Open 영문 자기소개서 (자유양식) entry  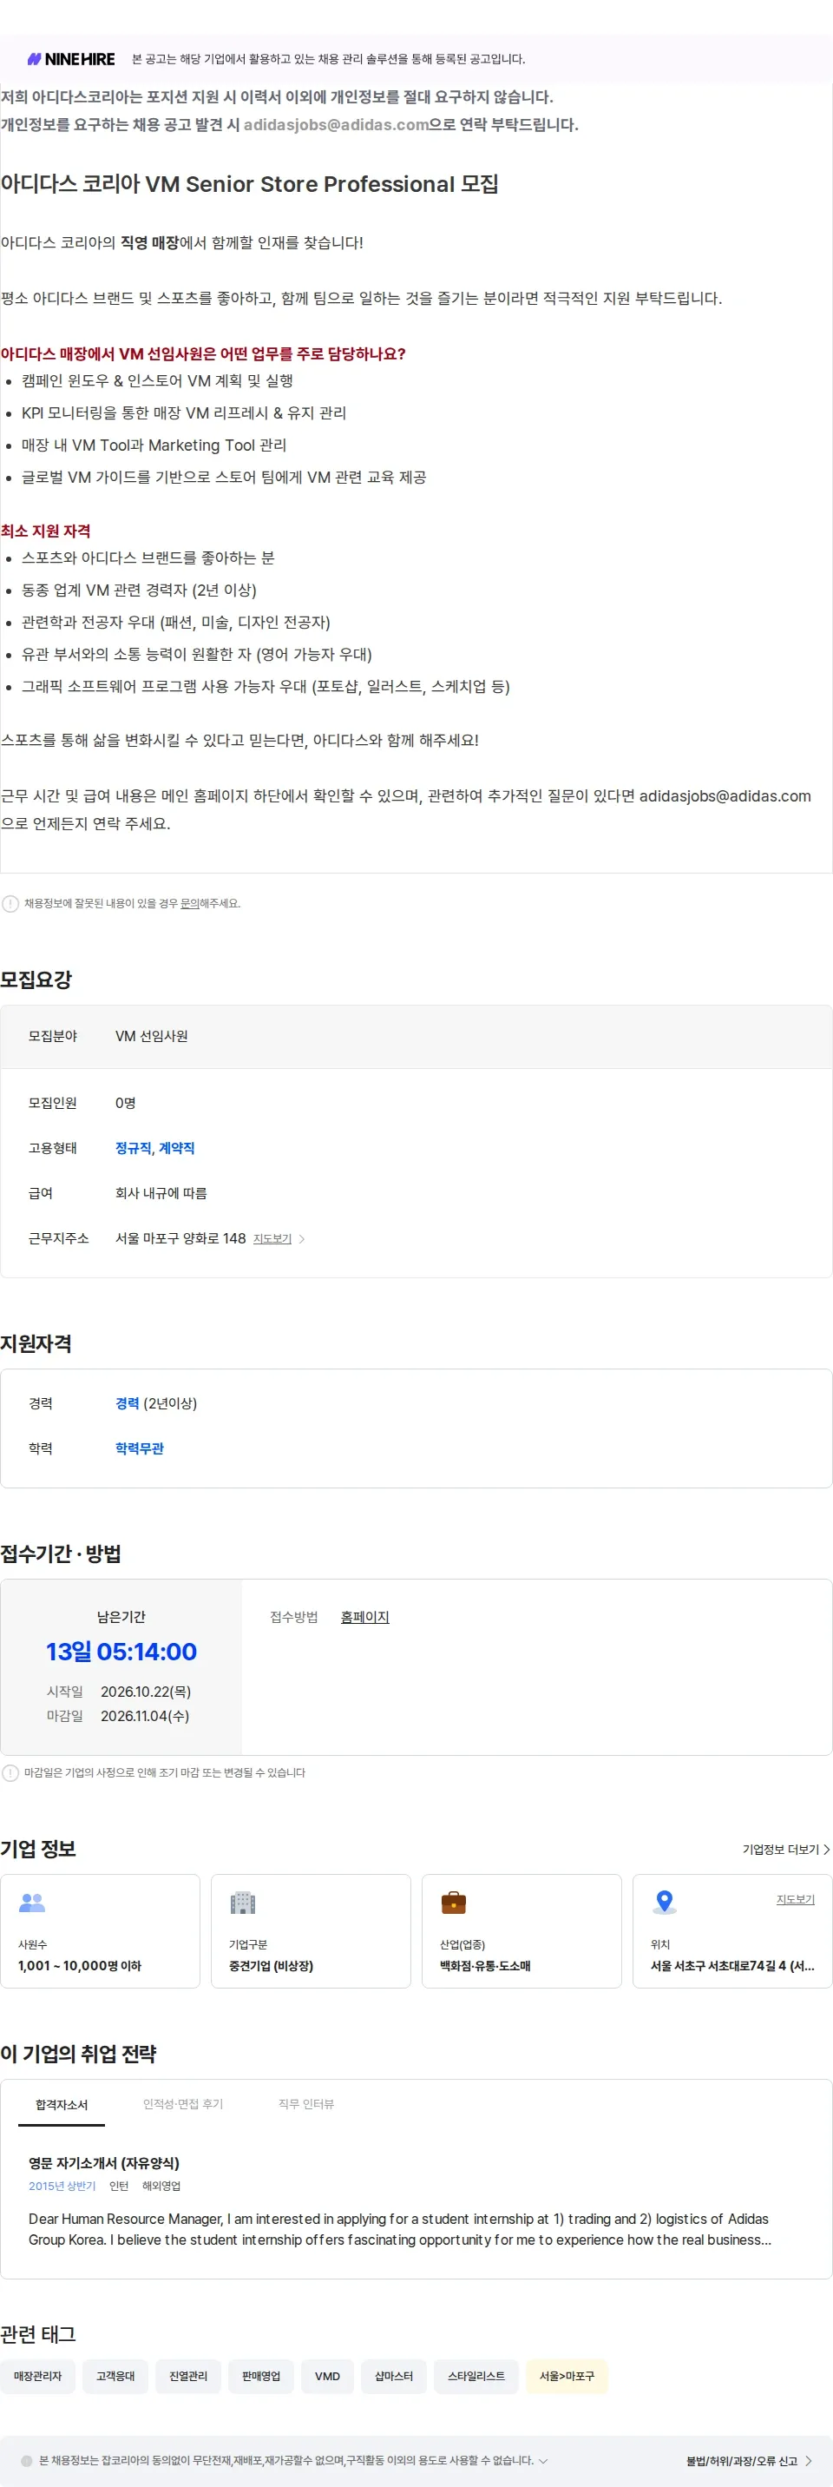(104, 2162)
